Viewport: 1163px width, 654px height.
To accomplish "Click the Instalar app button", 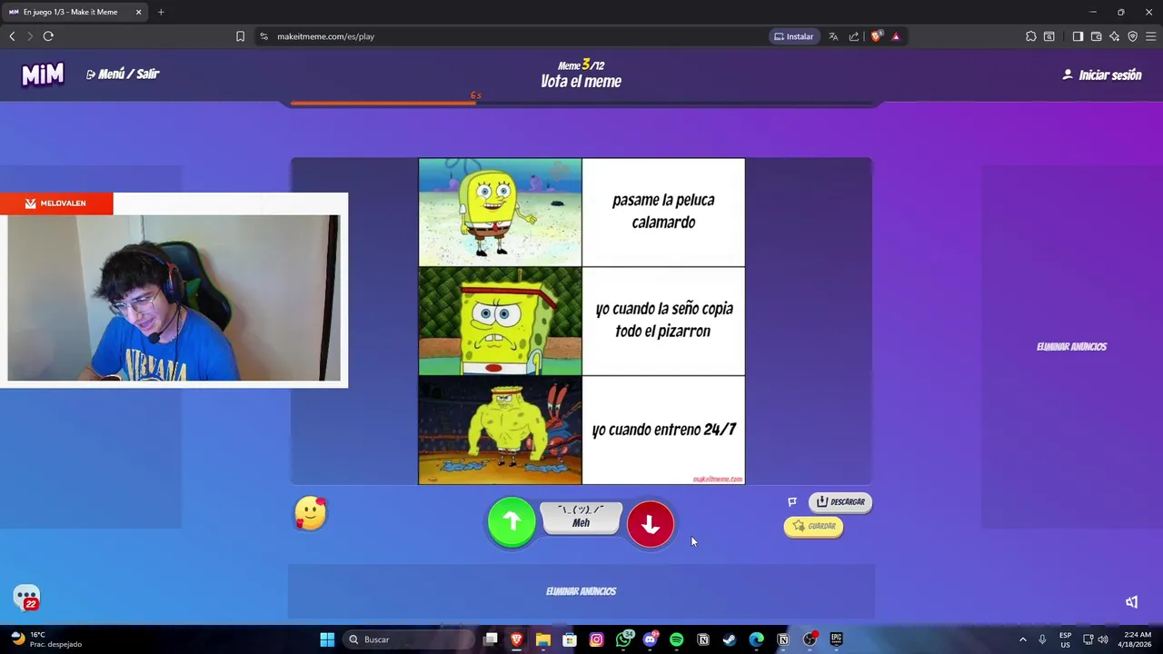I will [x=793, y=36].
